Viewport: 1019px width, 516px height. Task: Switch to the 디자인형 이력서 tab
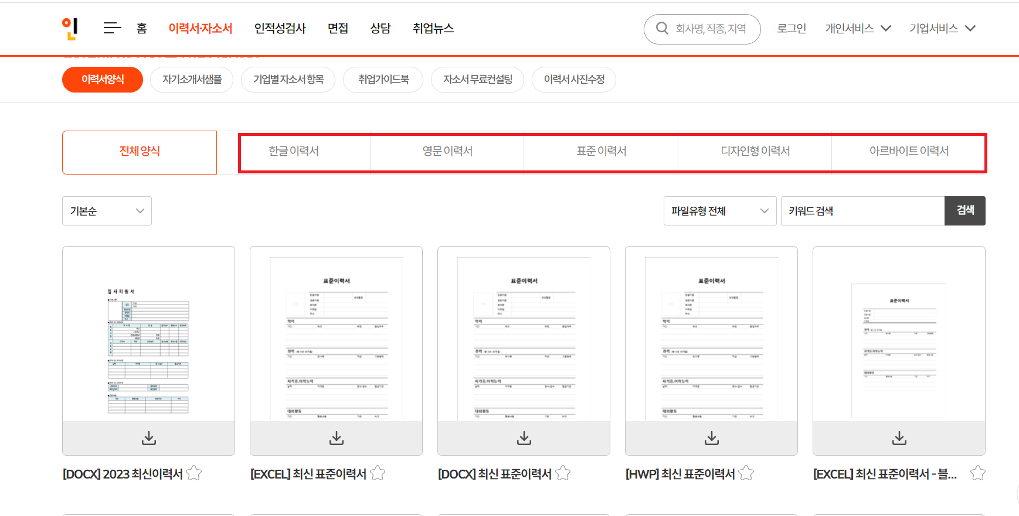[755, 151]
